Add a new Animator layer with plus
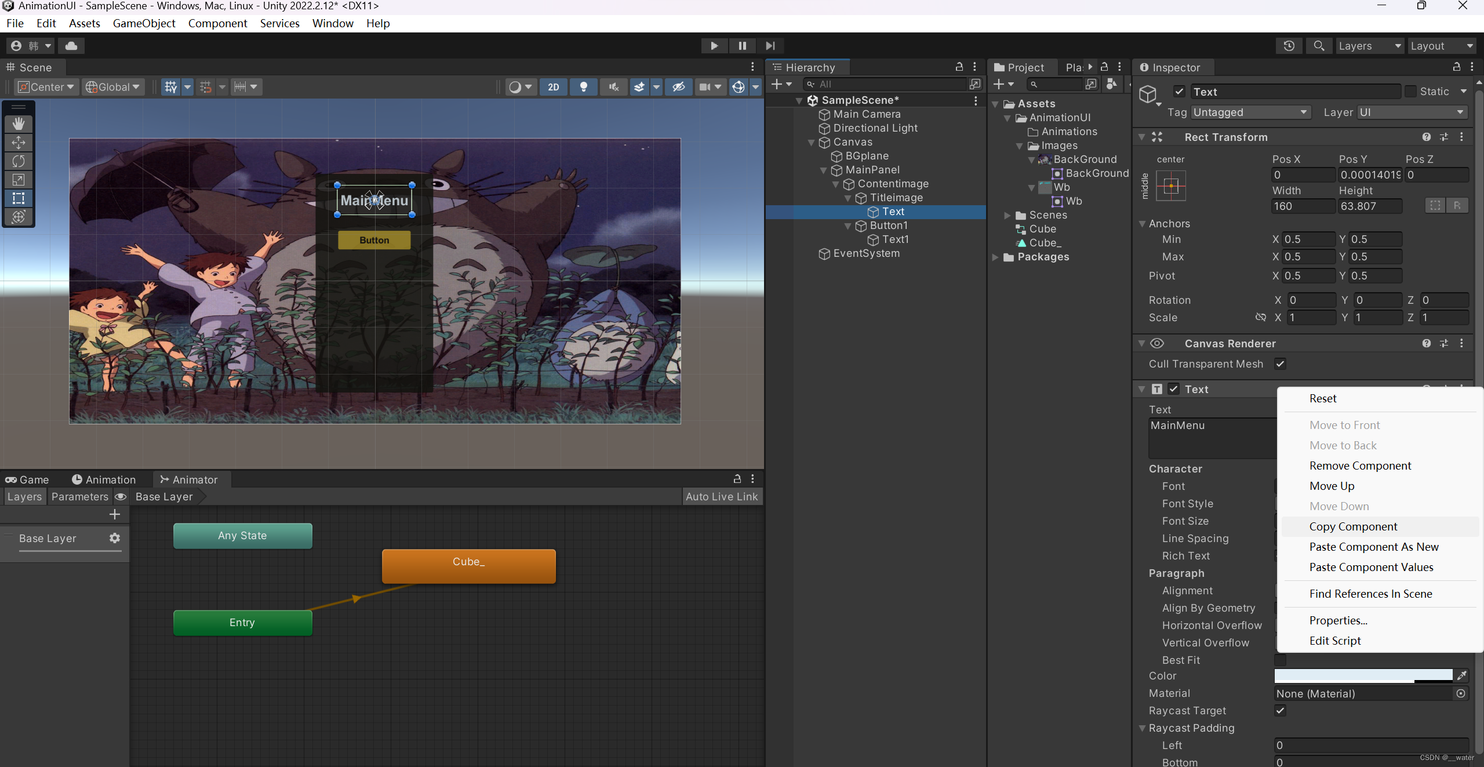 [x=115, y=515]
